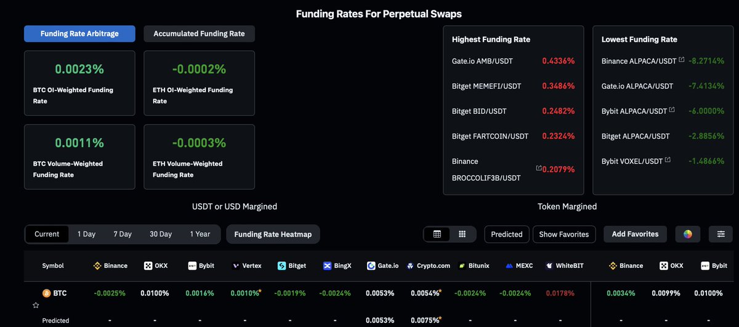Viewport: 739px width, 327px height.
Task: Click Binance logo in USDT margined columns
Action: point(97,266)
